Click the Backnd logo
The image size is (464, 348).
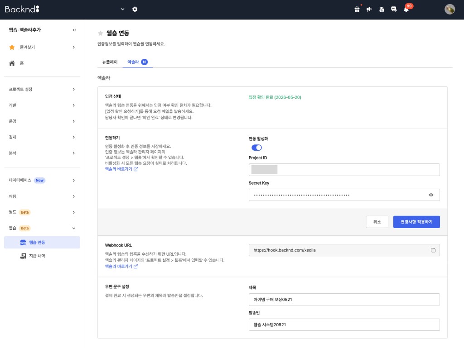click(x=22, y=9)
